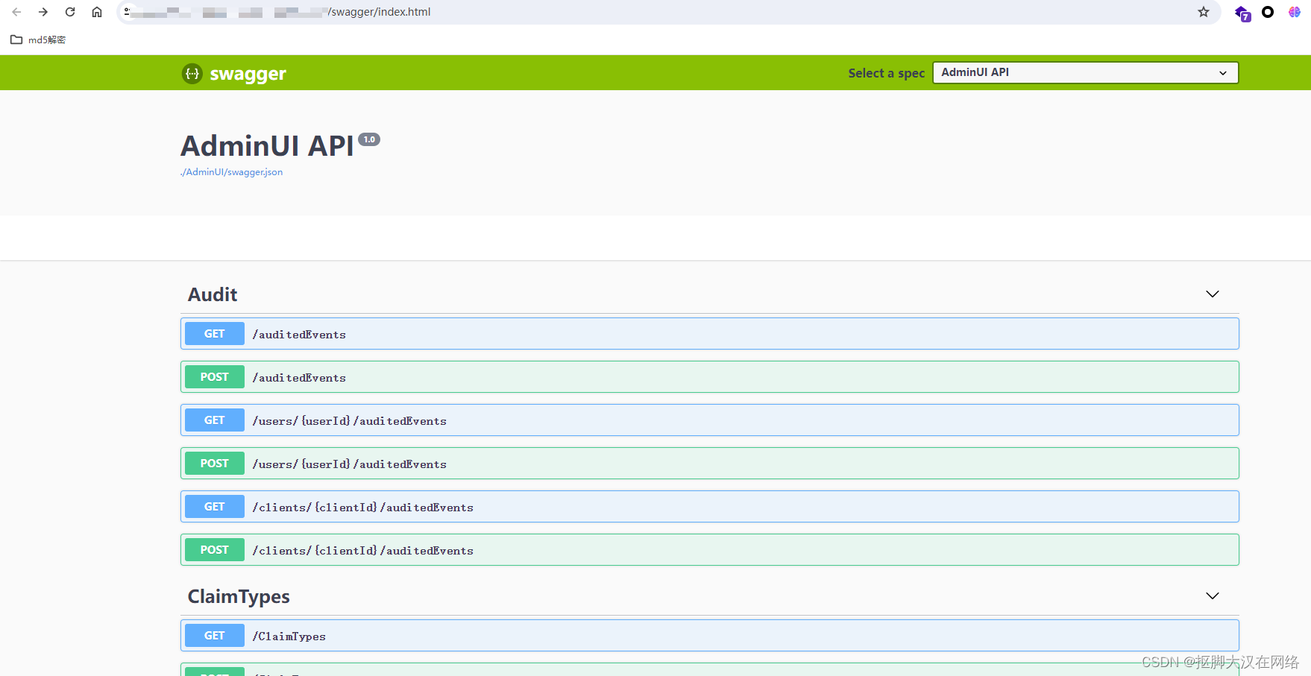Click the AdminUI API title
The image size is (1311, 676).
(x=267, y=146)
